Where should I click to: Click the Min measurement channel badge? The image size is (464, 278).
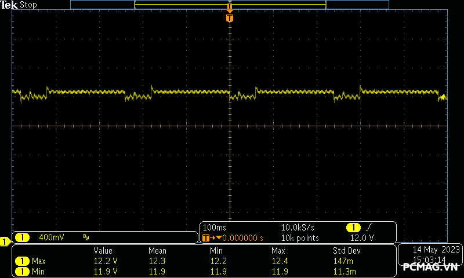[x=22, y=272]
